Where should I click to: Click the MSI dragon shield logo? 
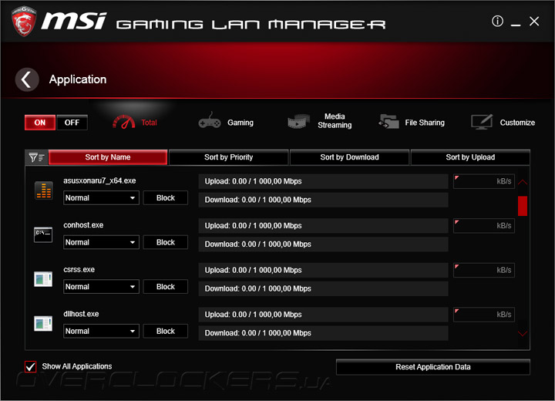coord(24,22)
